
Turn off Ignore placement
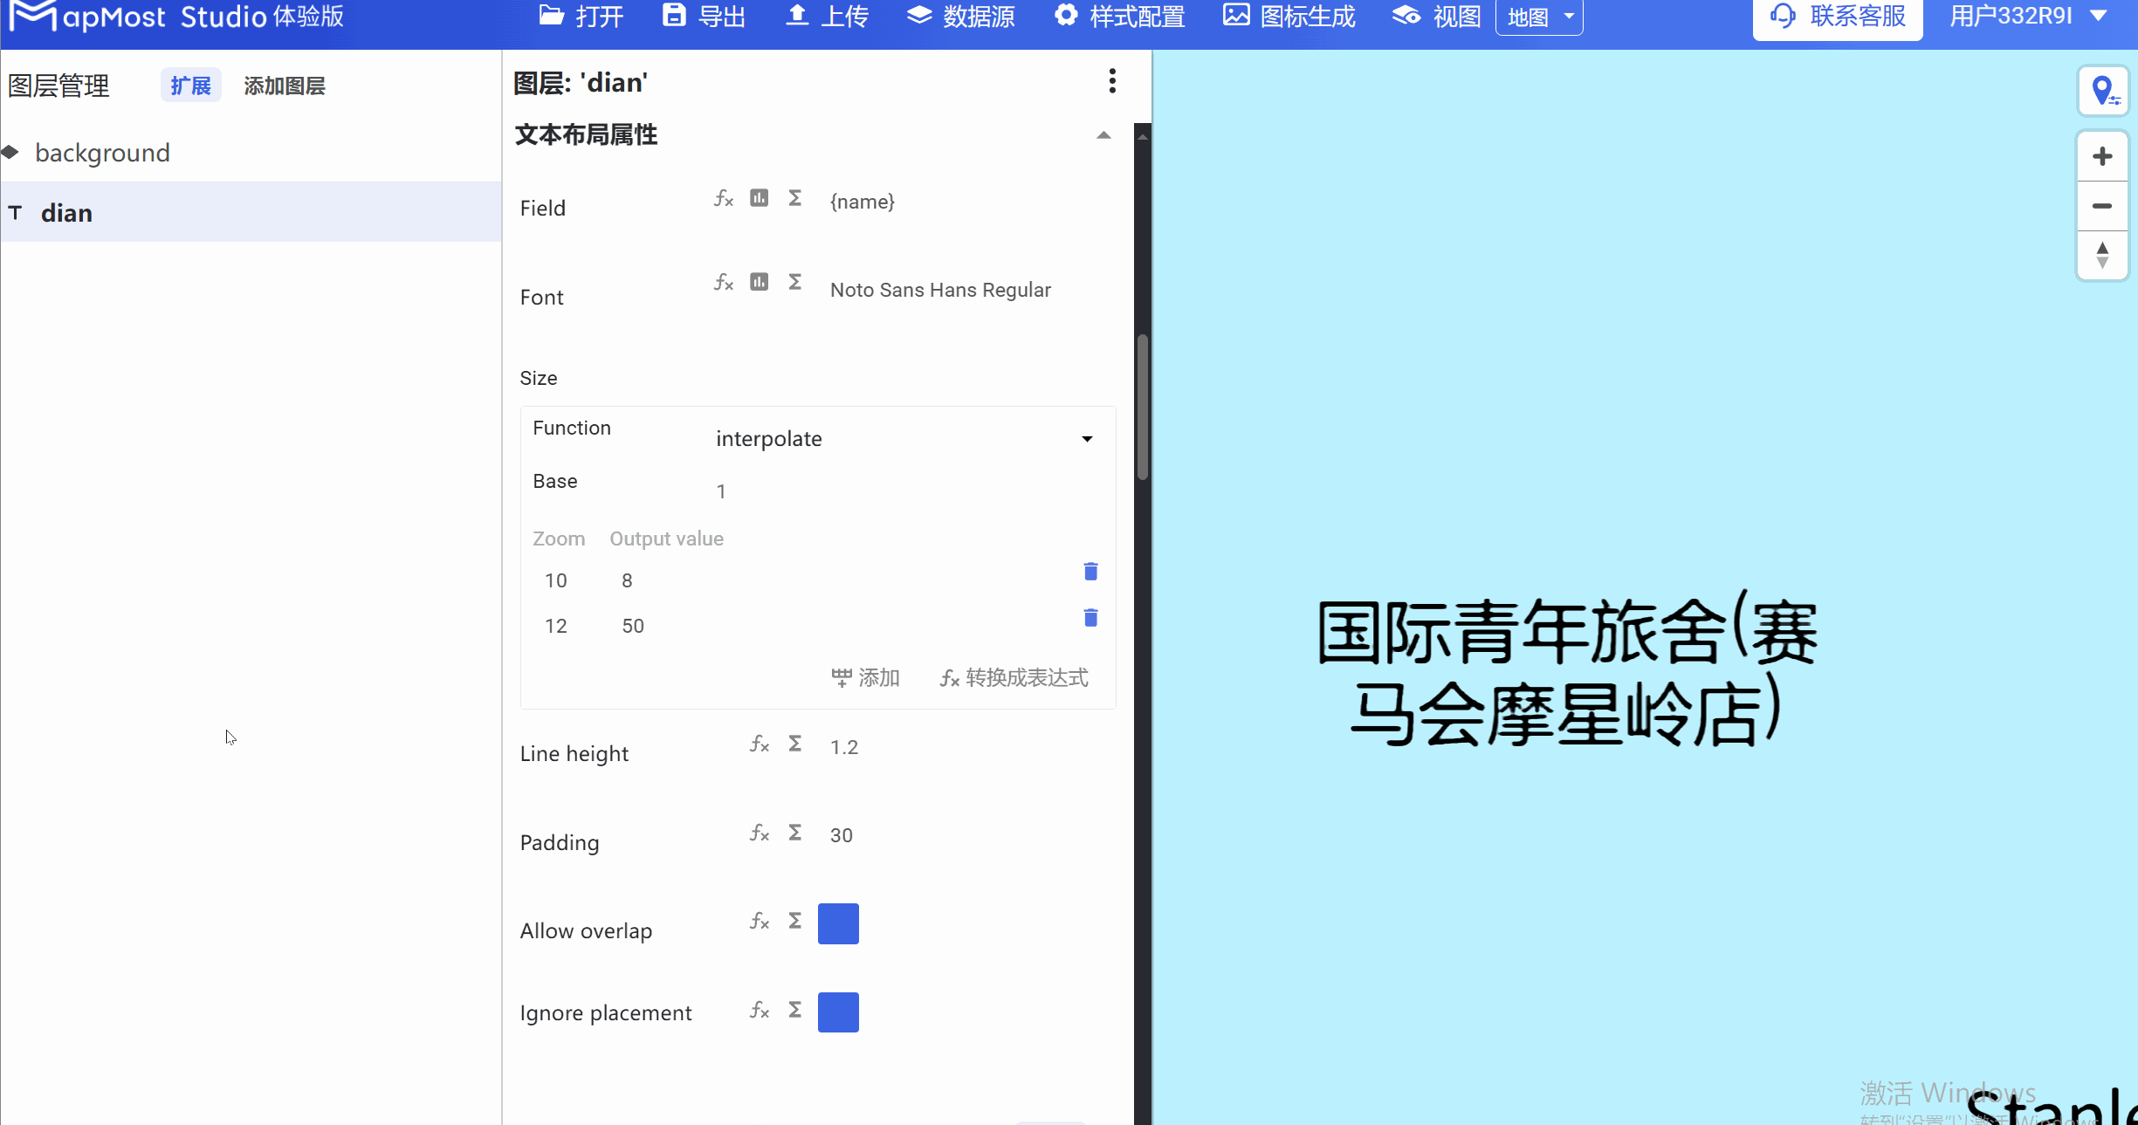pos(838,1012)
